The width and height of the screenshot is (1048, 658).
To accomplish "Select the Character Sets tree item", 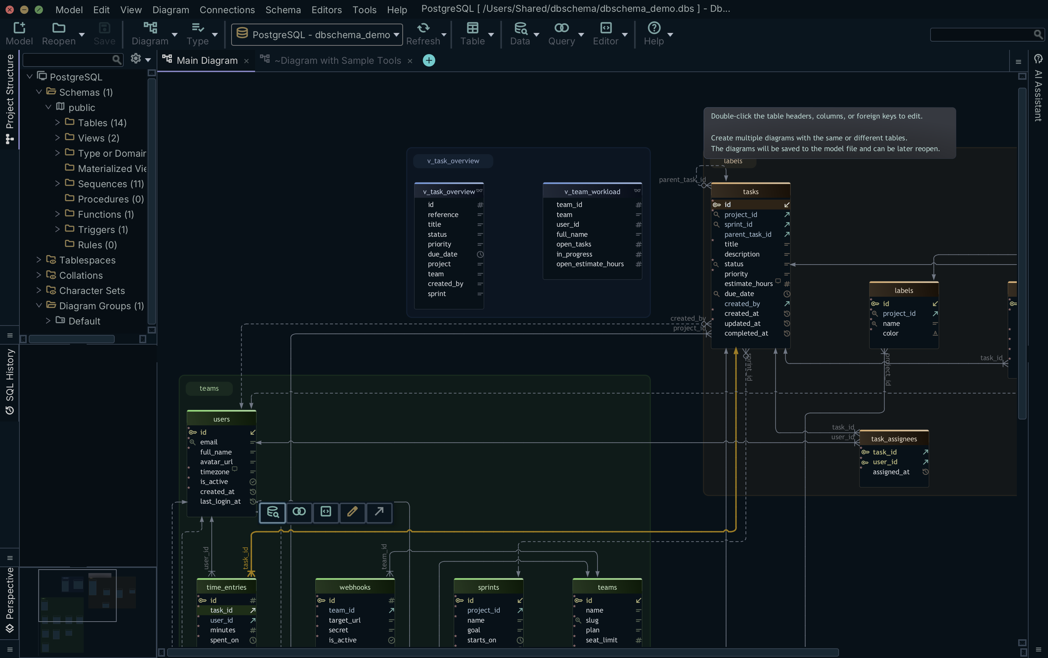I will coord(92,290).
